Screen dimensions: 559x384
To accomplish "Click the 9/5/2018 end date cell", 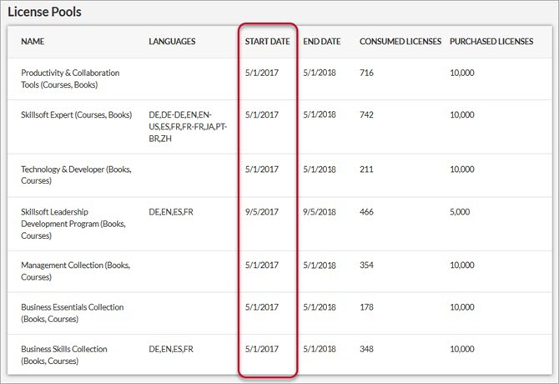I will pos(321,214).
